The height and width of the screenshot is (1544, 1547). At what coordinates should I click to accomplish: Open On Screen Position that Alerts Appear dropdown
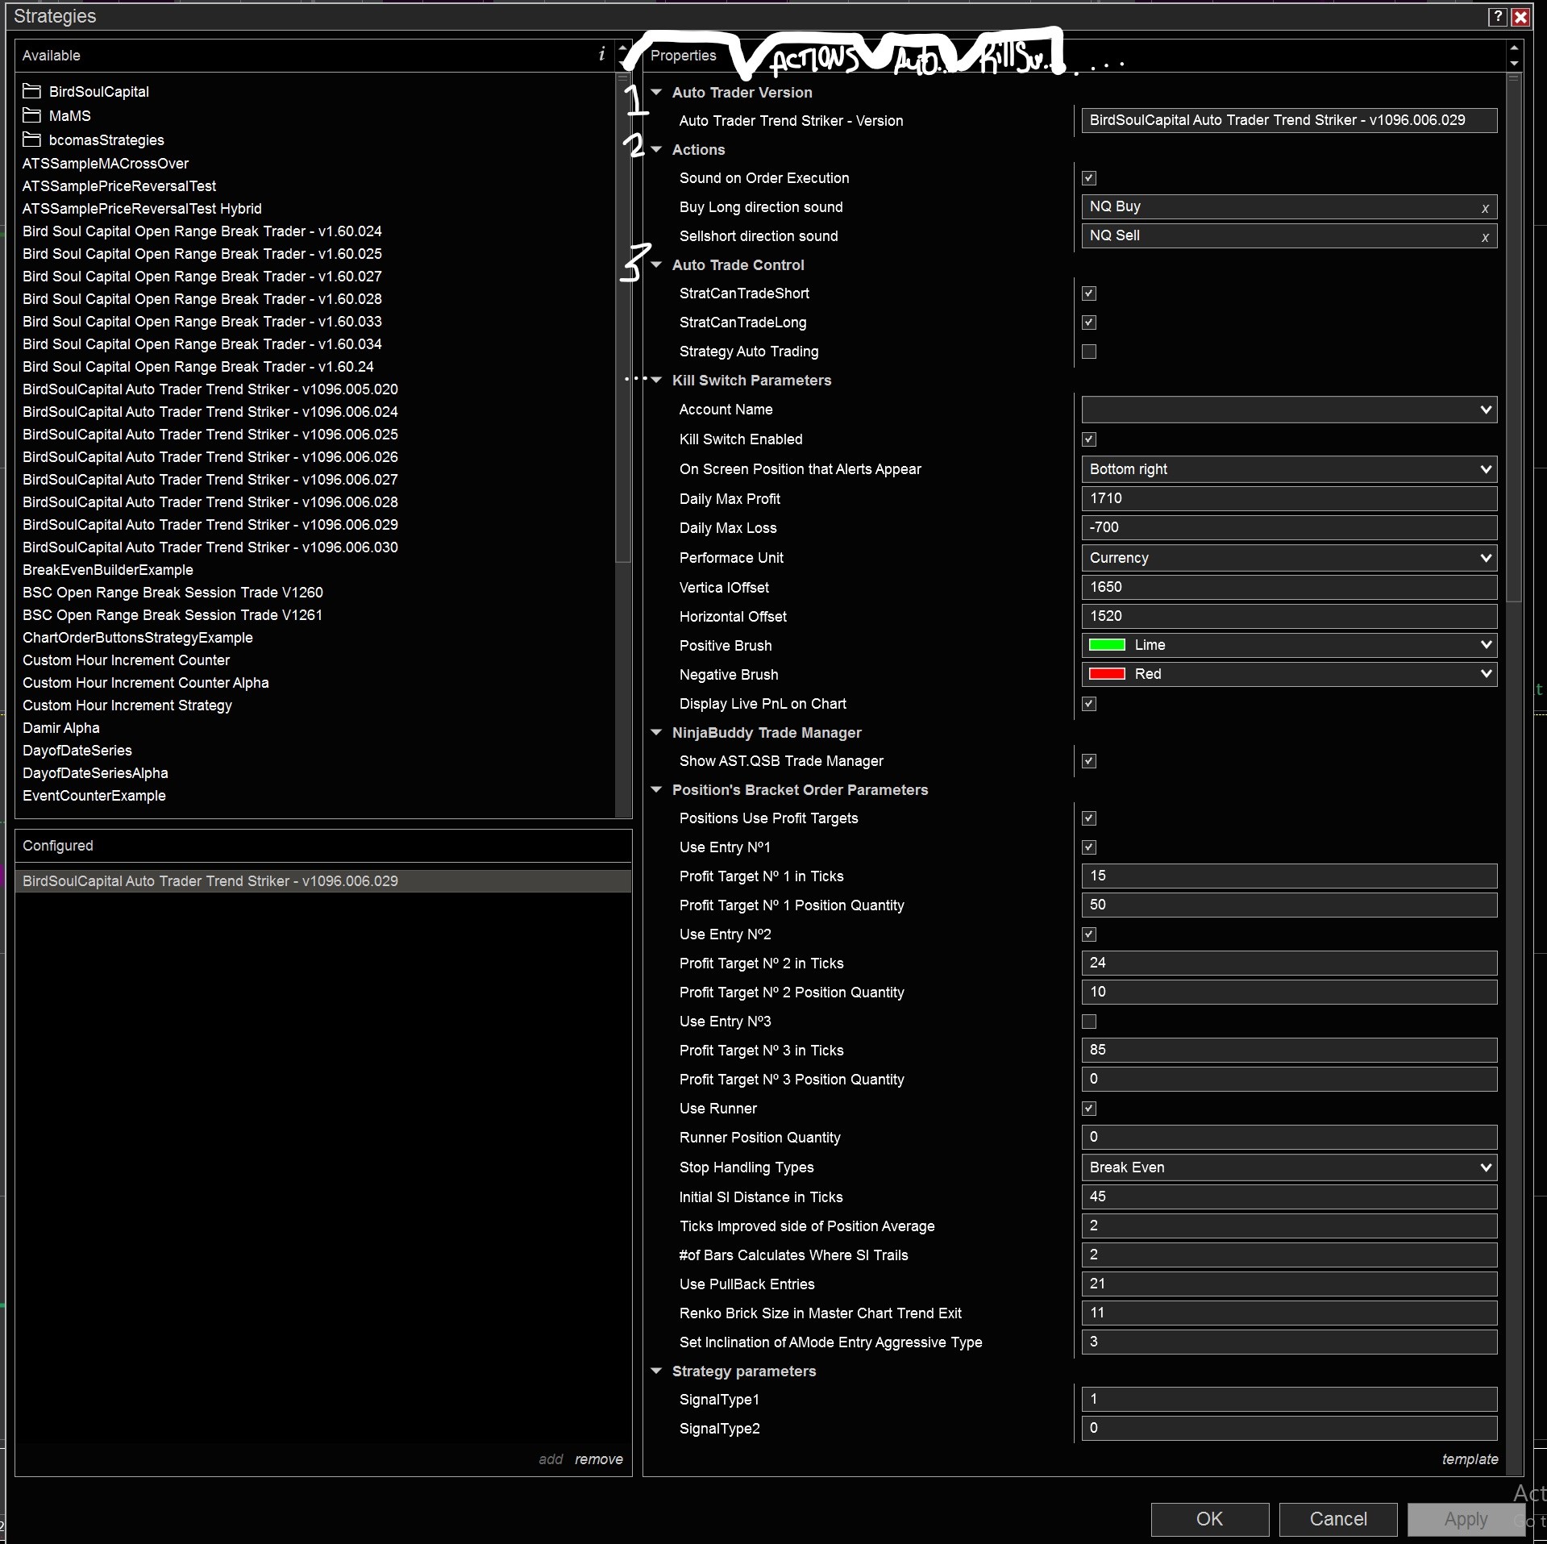pyautogui.click(x=1289, y=469)
